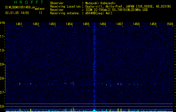
Task: Click the 1456 time axis label
Action: (x=103, y=24)
